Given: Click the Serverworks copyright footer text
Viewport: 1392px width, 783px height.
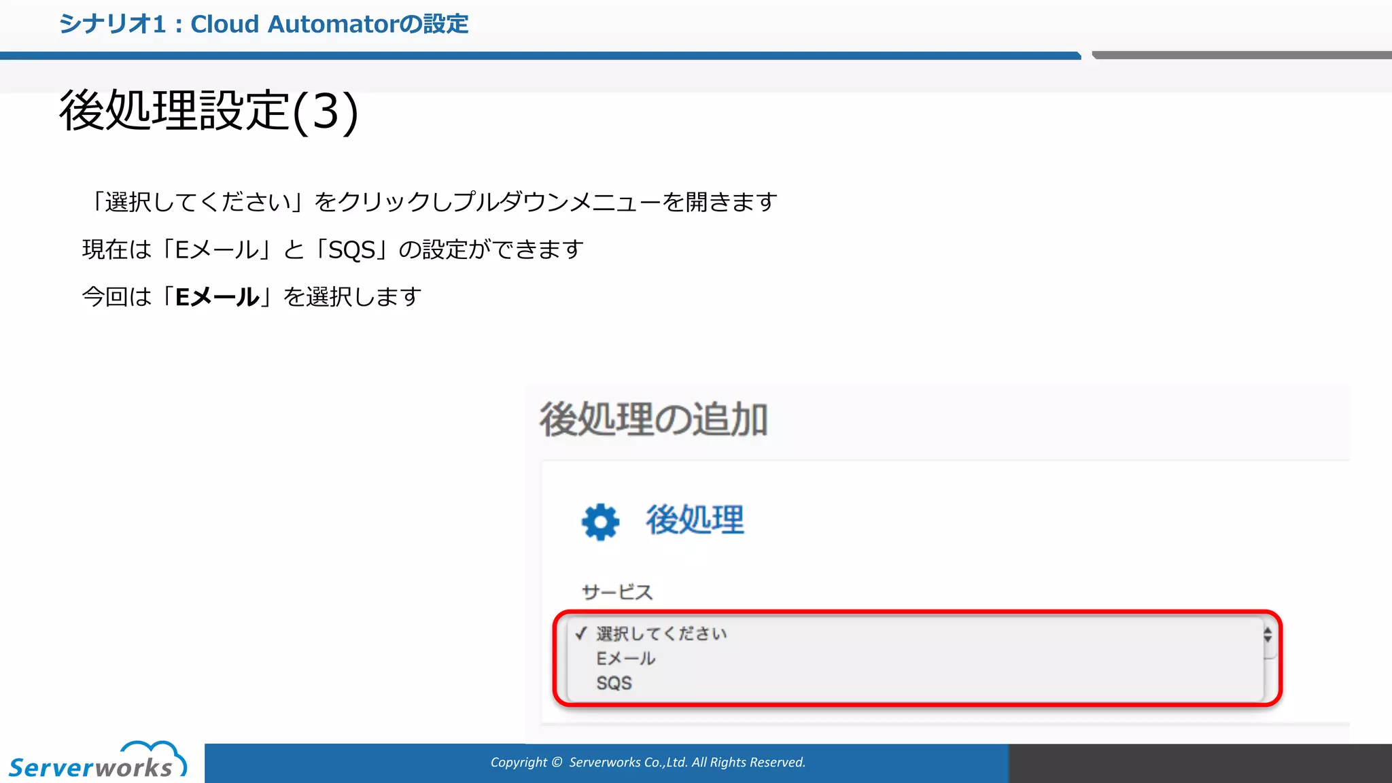Looking at the screenshot, I should tap(648, 763).
